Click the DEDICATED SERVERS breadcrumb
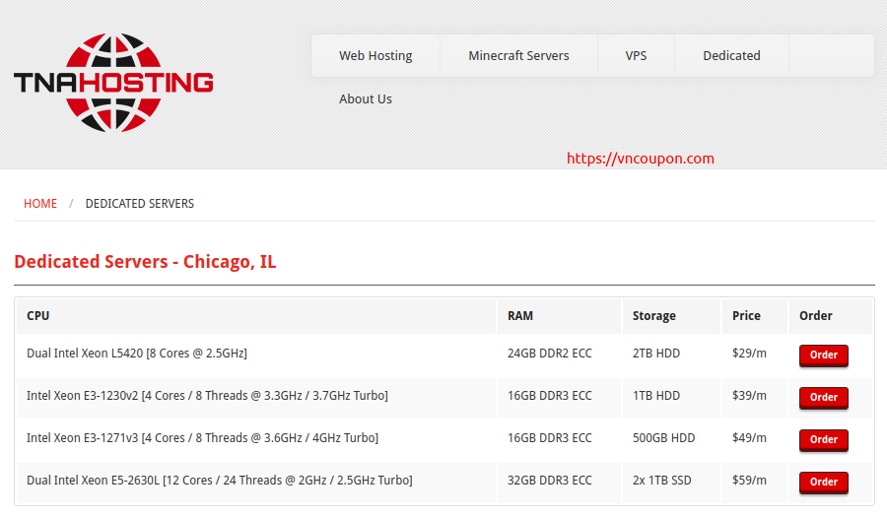 pos(140,204)
